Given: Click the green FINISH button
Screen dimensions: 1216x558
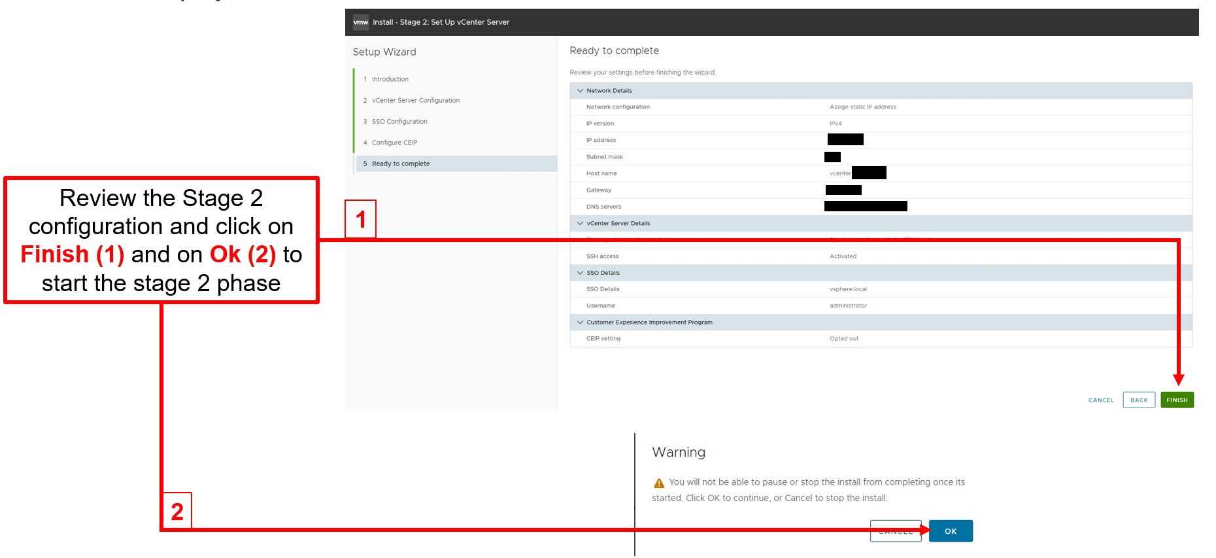Looking at the screenshot, I should [1177, 400].
